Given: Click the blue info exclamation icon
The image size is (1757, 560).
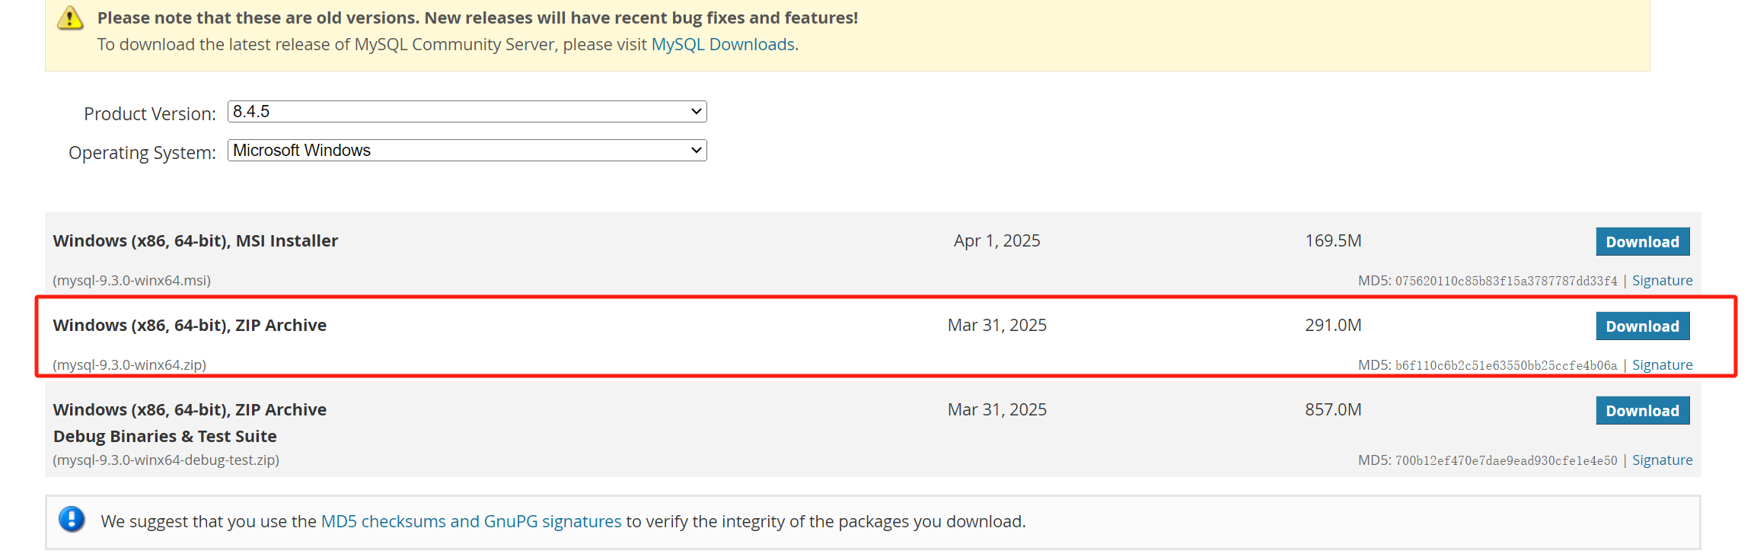Looking at the screenshot, I should [x=72, y=520].
